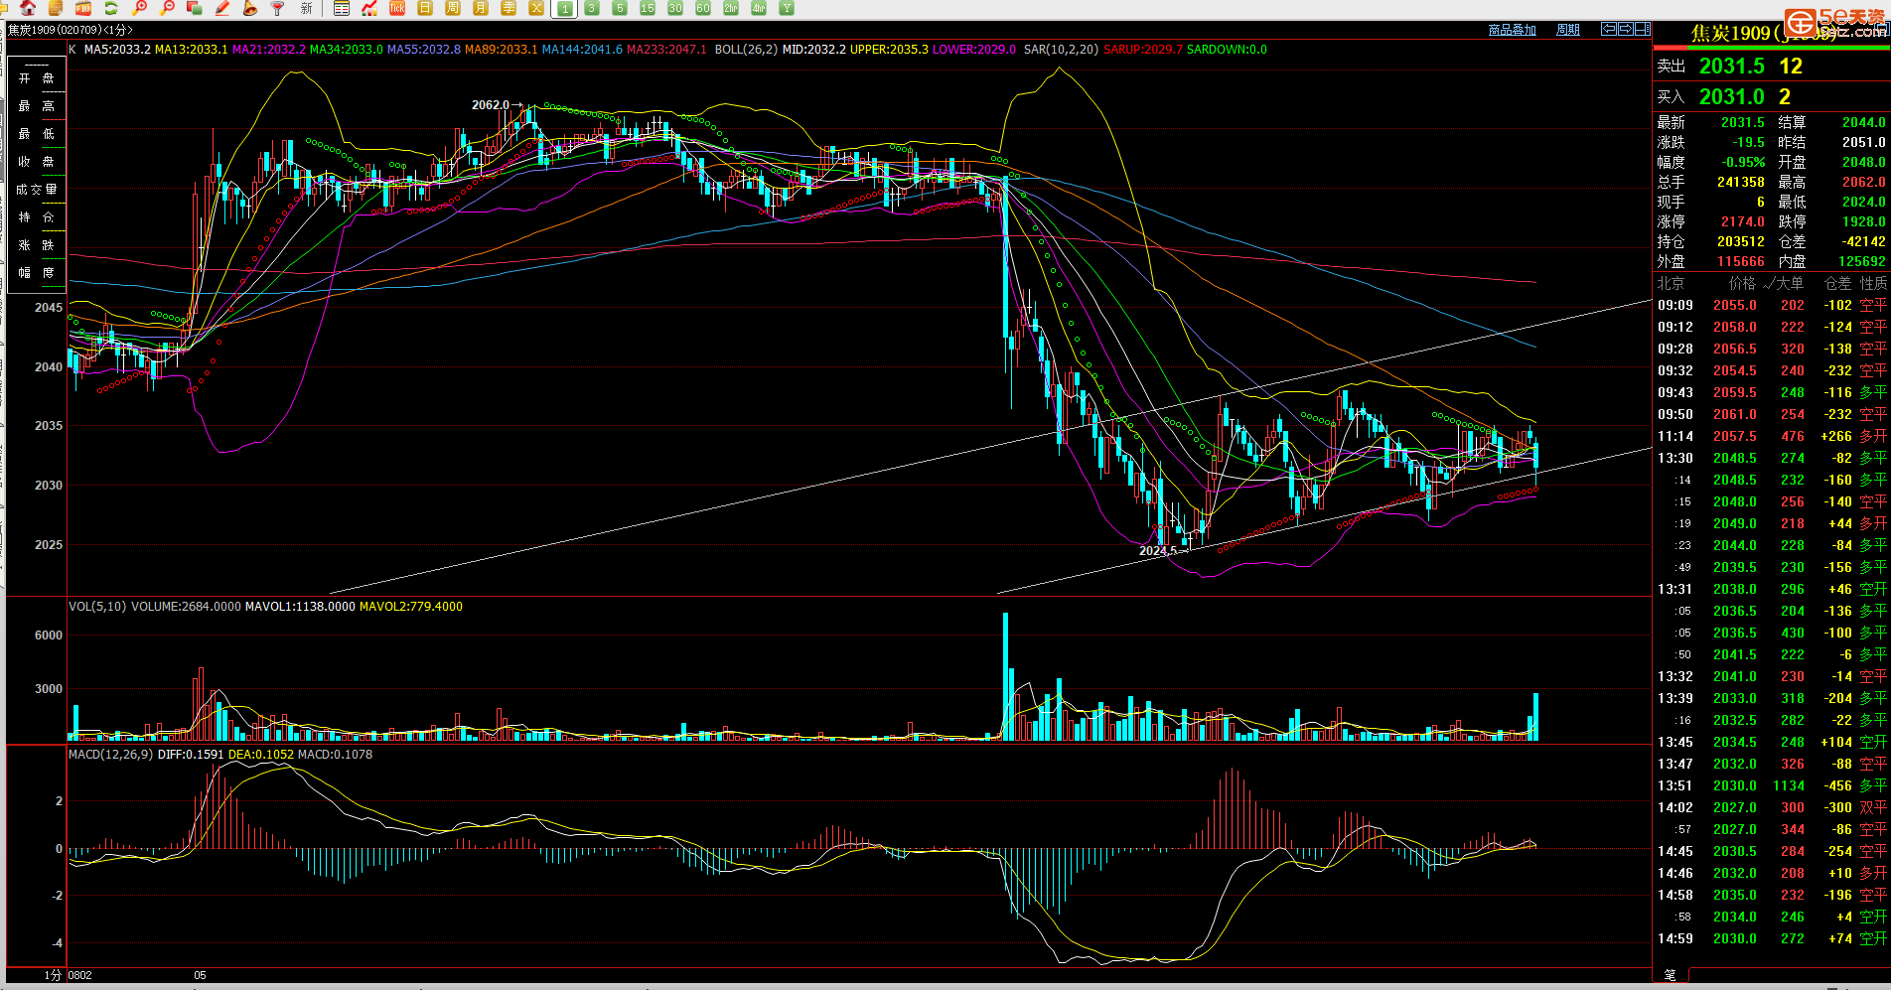Open the red house home icon
This screenshot has height=990, width=1891.
coord(29,8)
